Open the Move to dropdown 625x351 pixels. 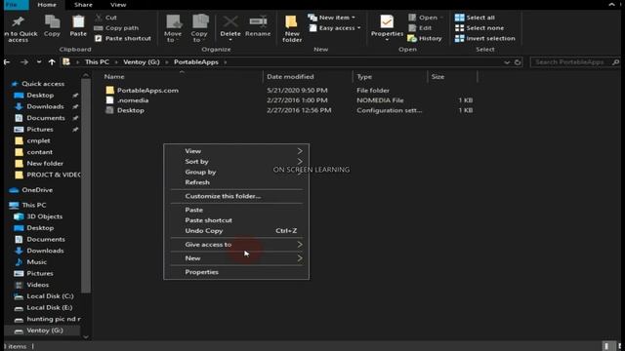tap(173, 28)
